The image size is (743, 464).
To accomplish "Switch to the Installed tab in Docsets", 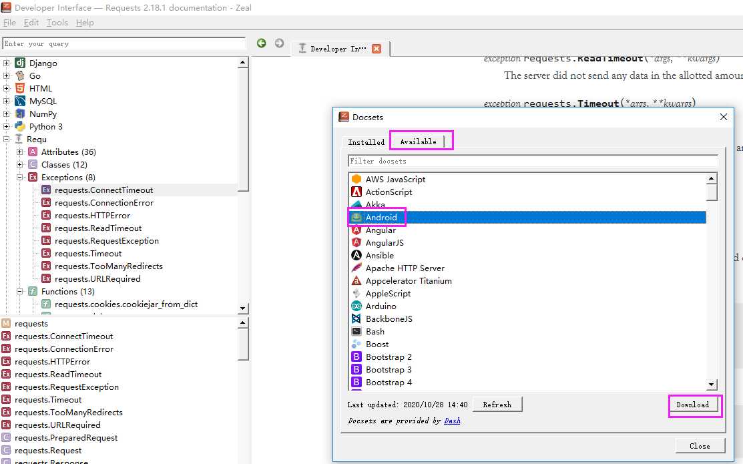I will pos(366,142).
